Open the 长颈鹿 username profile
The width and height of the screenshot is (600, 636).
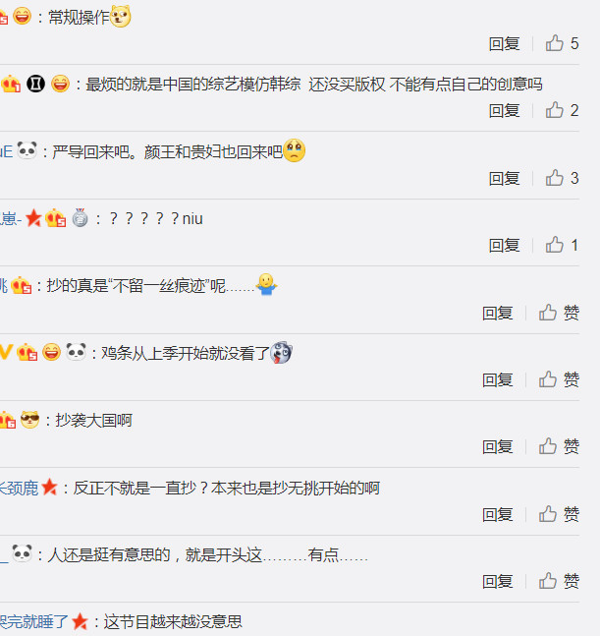pyautogui.click(x=19, y=488)
